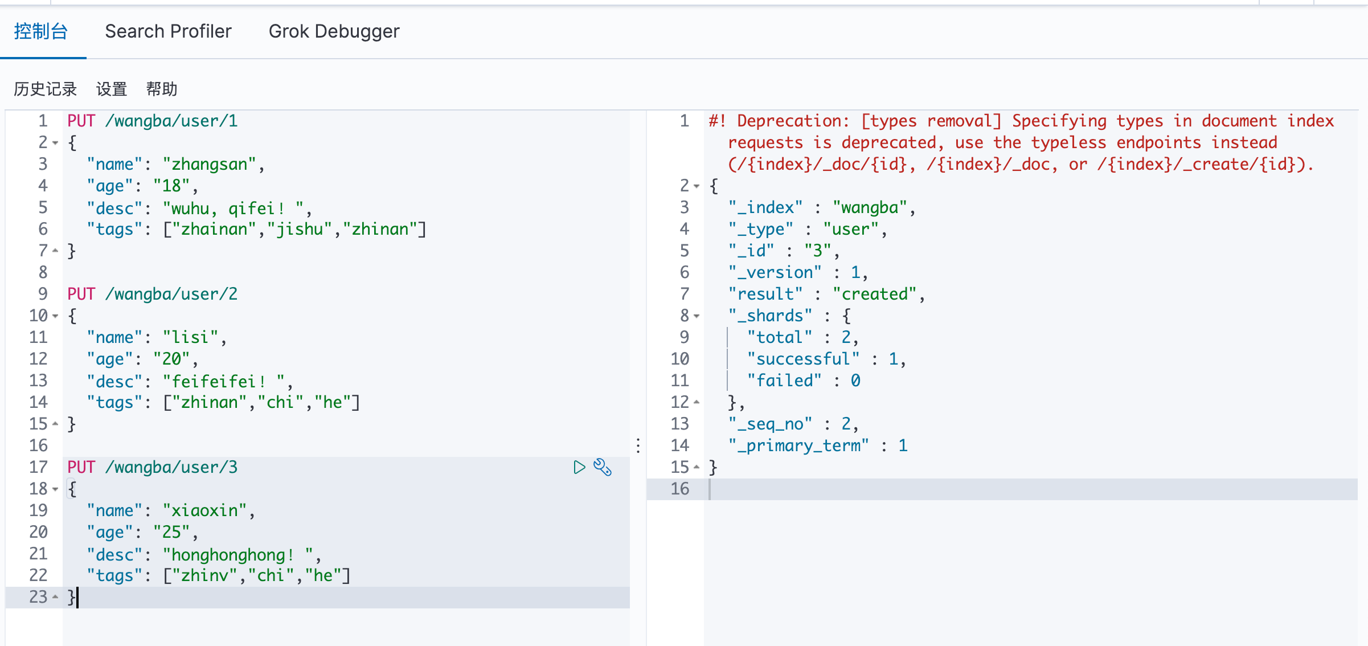Click fold end marker at editor line 7
The width and height of the screenshot is (1368, 646).
[55, 251]
